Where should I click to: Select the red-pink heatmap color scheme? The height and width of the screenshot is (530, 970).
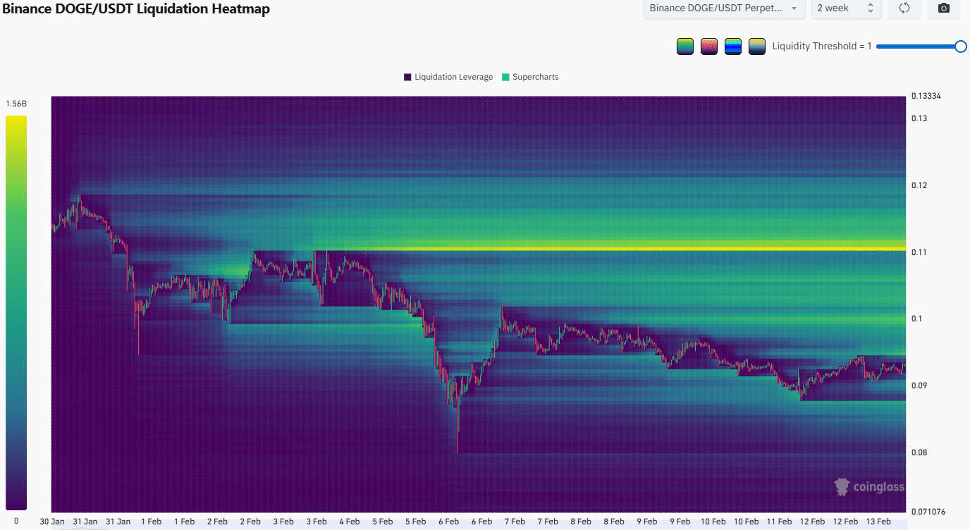pyautogui.click(x=708, y=46)
